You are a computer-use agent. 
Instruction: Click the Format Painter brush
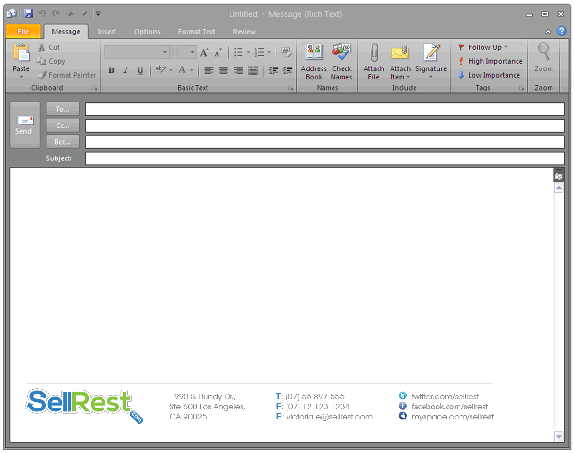(42, 75)
